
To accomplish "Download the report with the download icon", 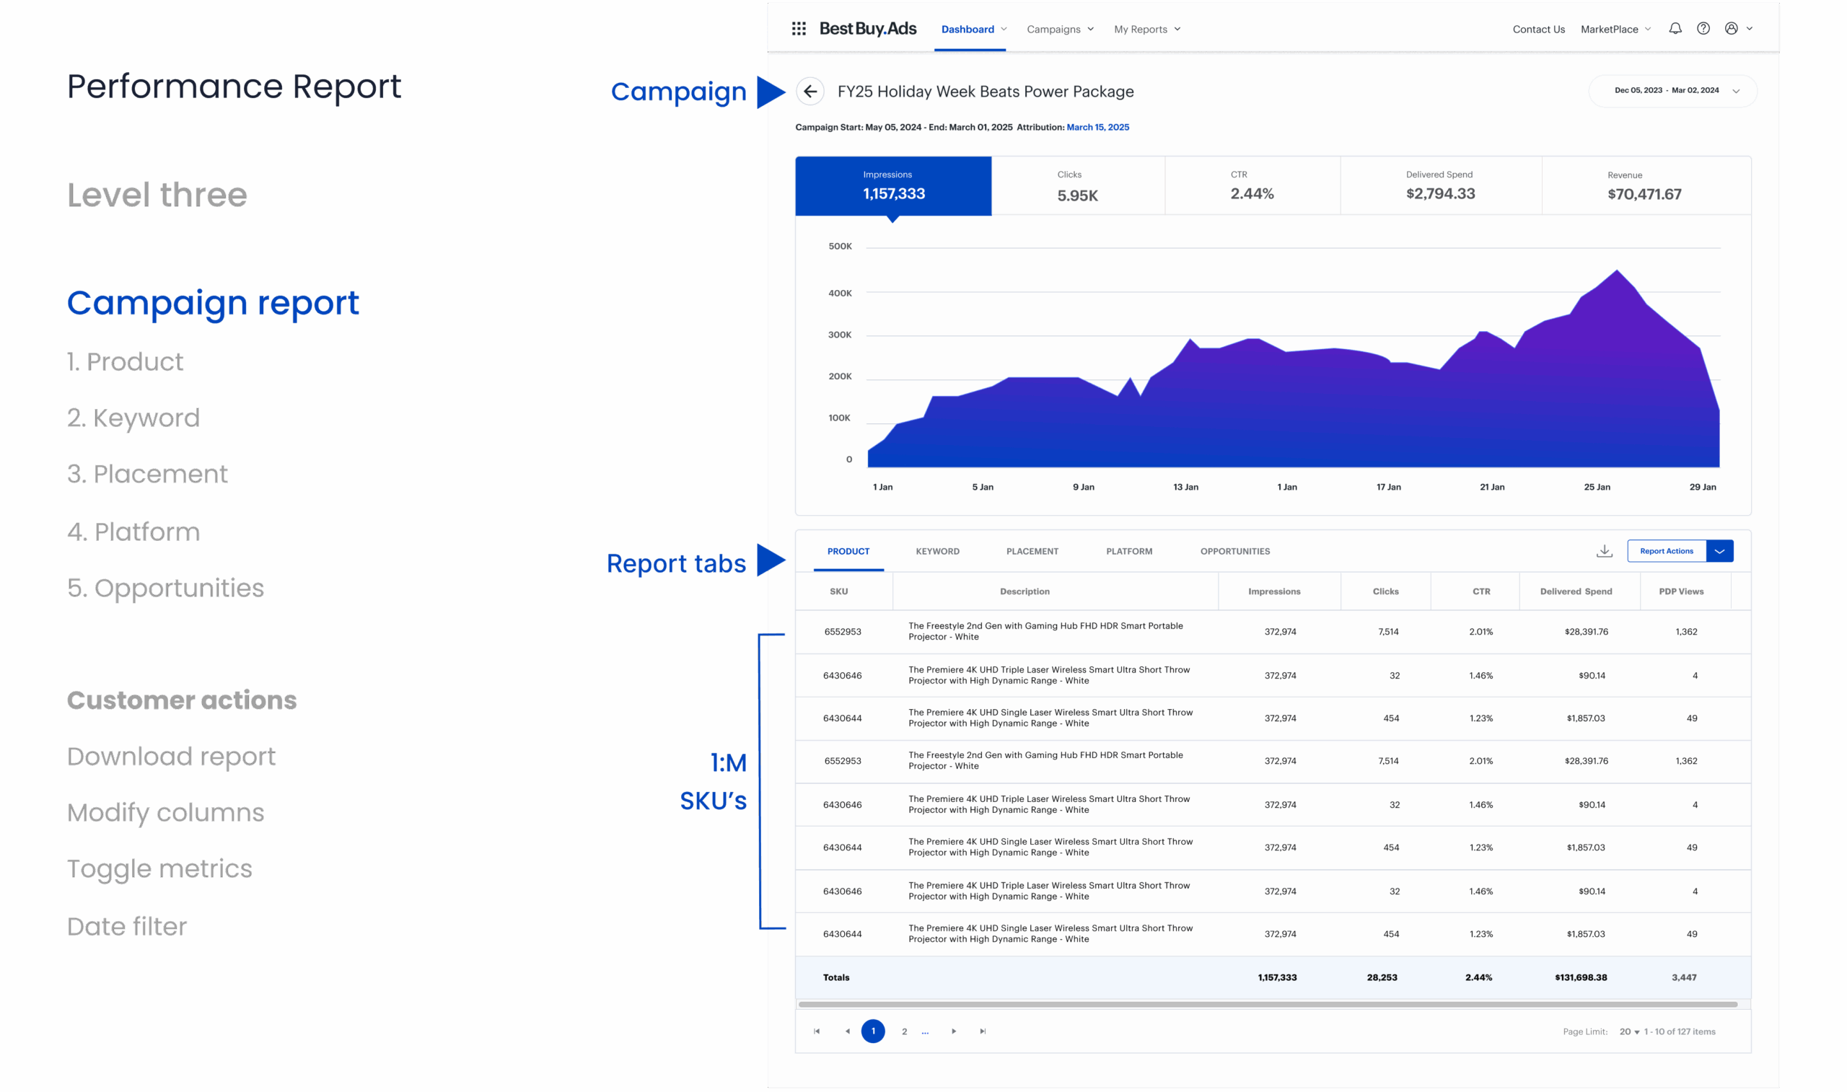I will pos(1604,551).
